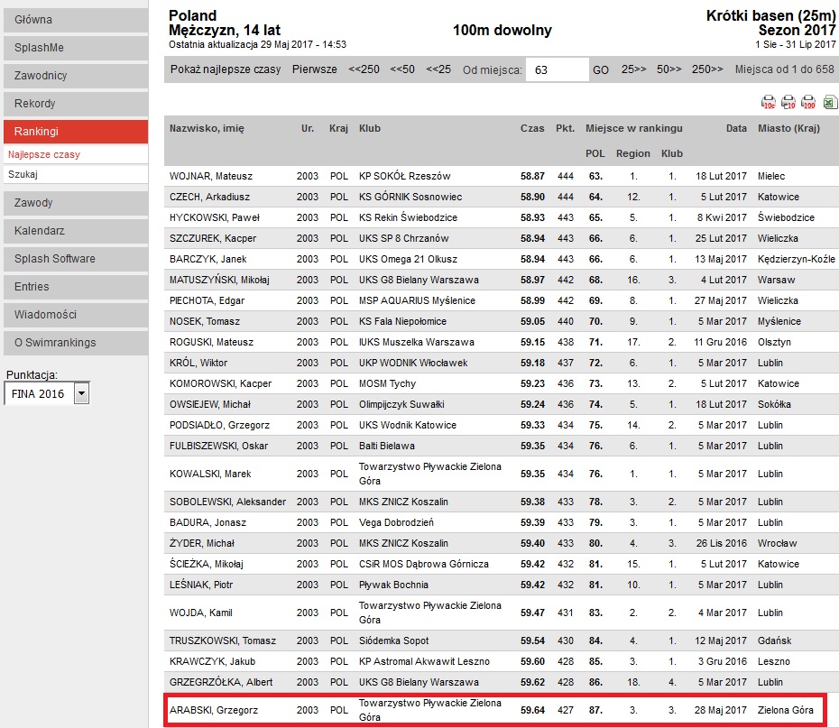The image size is (839, 728).
Task: Click time 59.15 for Roguski
Action: (532, 342)
